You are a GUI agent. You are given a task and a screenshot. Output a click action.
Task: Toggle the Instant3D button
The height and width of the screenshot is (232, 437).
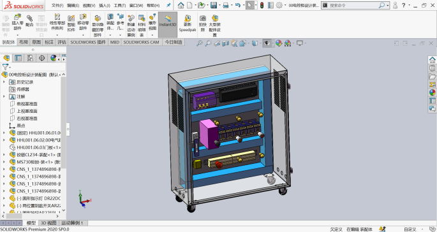click(168, 24)
